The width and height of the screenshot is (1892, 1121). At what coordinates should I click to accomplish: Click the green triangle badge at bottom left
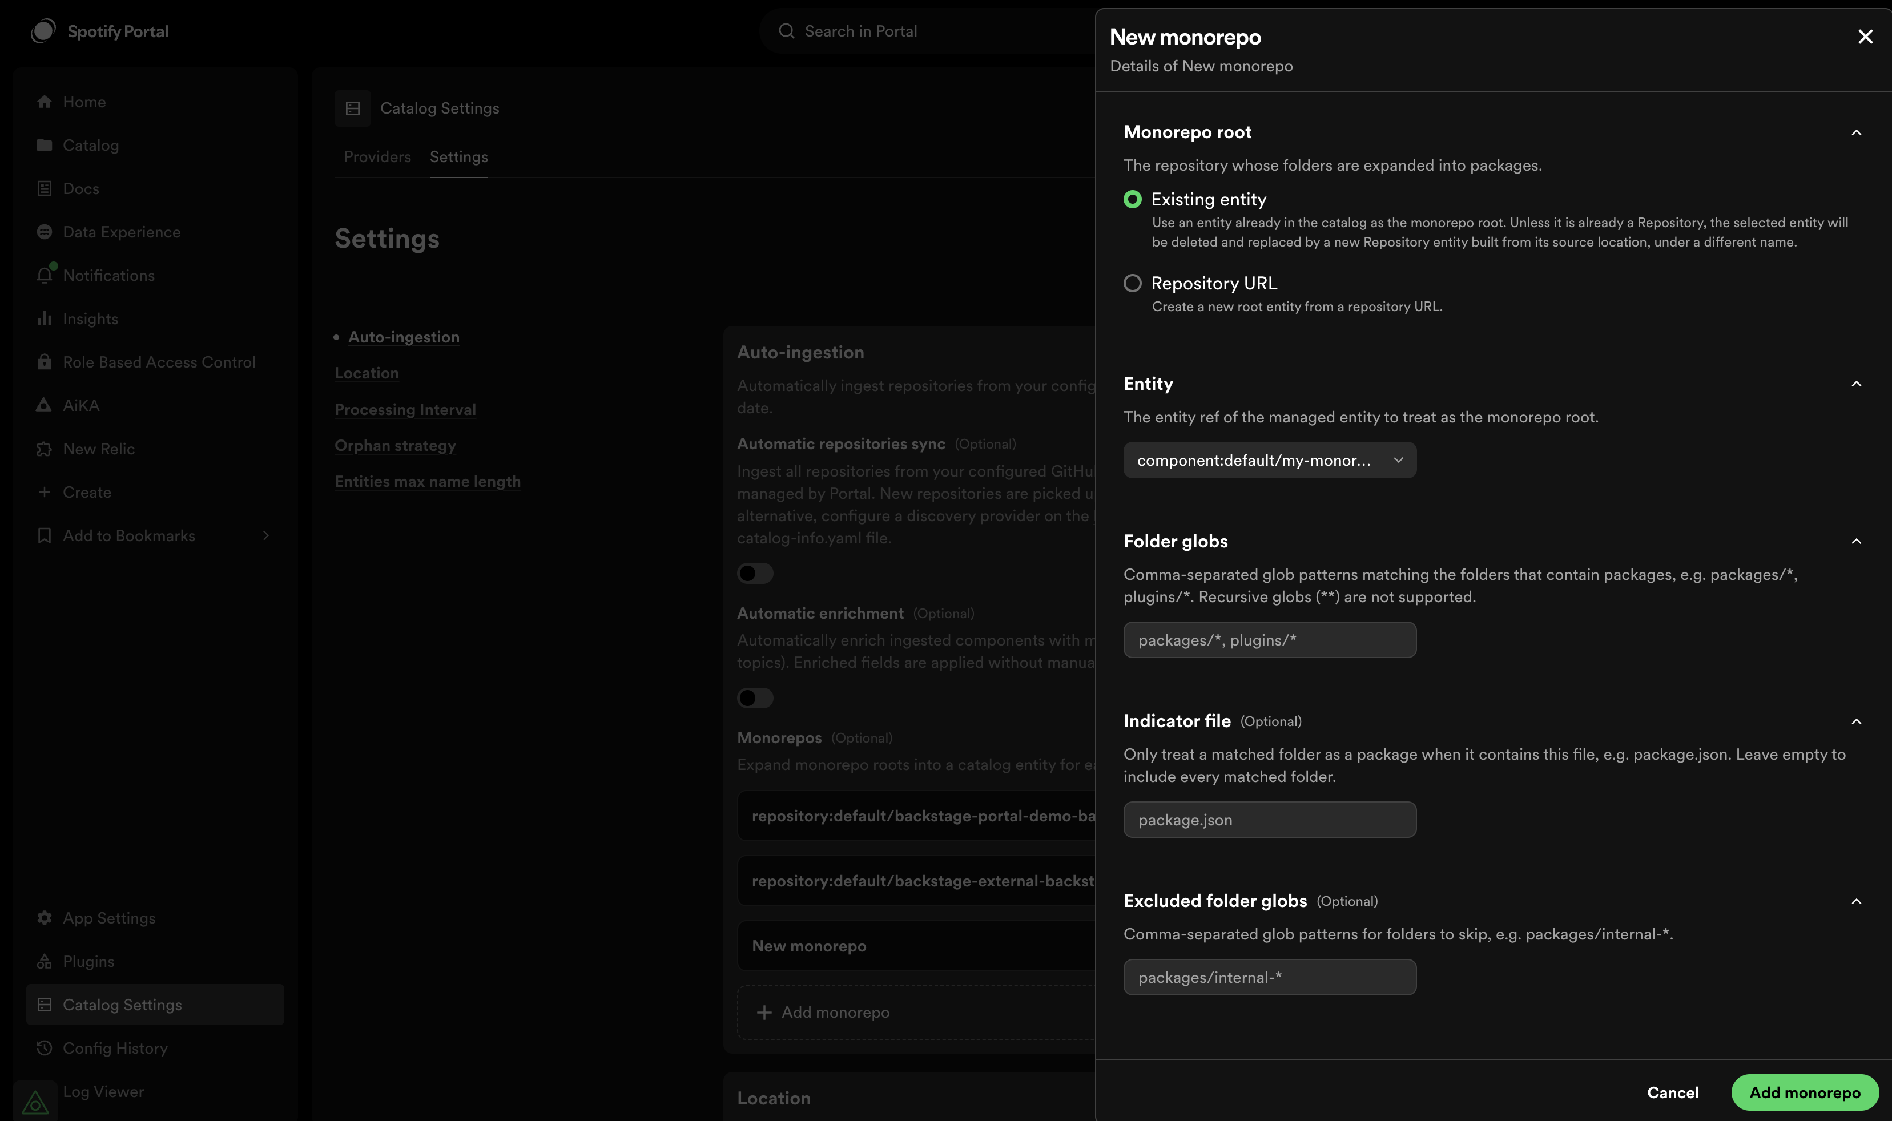[35, 1103]
